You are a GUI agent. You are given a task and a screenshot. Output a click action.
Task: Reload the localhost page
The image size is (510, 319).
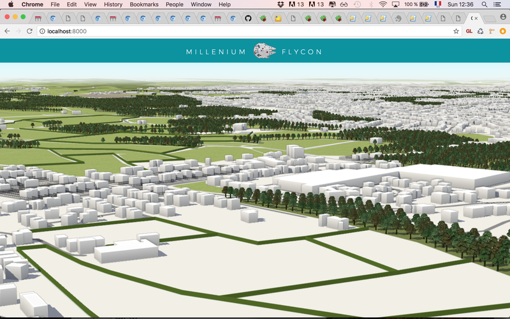click(x=29, y=31)
